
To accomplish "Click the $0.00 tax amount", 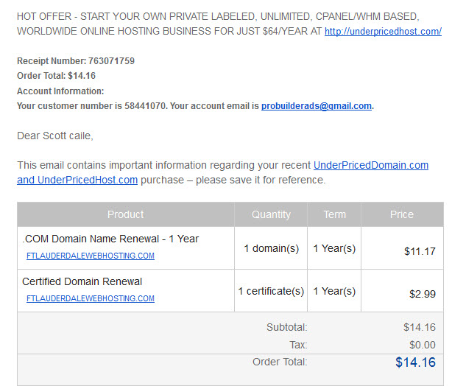I will coord(423,345).
